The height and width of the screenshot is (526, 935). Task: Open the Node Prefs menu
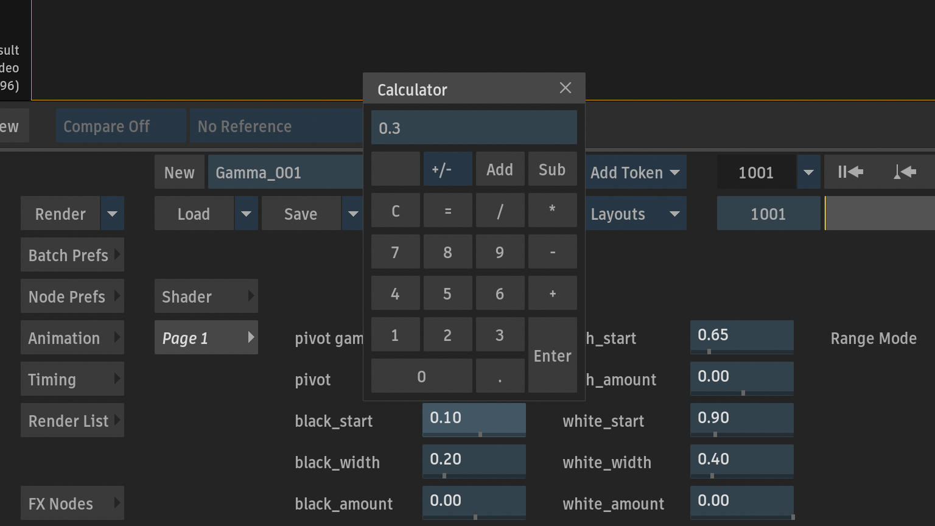tap(72, 296)
